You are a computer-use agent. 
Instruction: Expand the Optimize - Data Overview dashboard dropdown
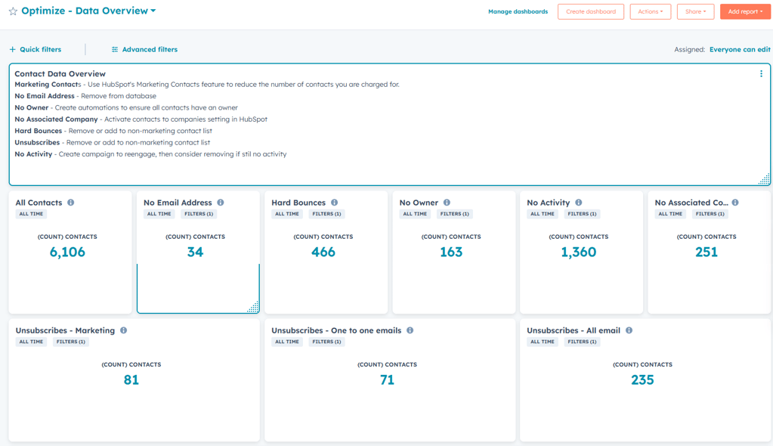tap(153, 11)
